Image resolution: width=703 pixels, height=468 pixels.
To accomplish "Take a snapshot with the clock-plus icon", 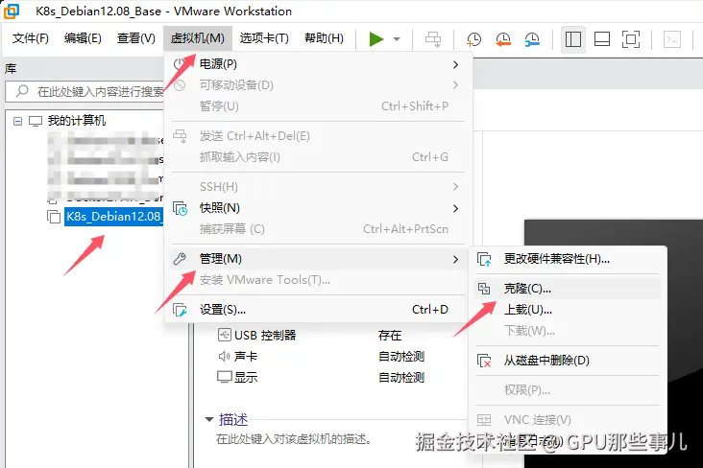I will point(473,39).
